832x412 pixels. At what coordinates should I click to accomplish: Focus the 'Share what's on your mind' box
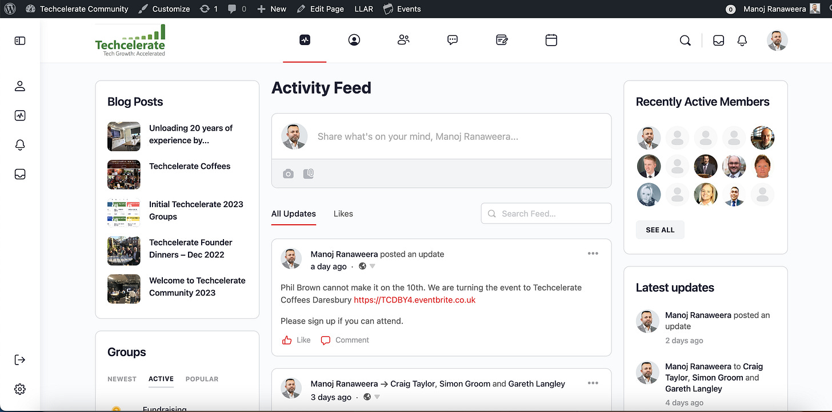tap(441, 136)
